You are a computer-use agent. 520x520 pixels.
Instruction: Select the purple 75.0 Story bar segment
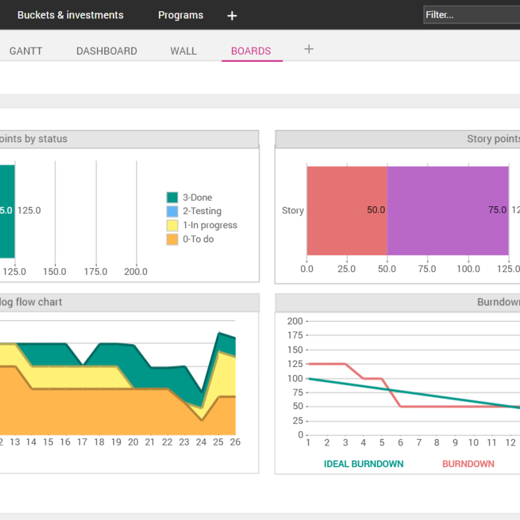click(448, 211)
